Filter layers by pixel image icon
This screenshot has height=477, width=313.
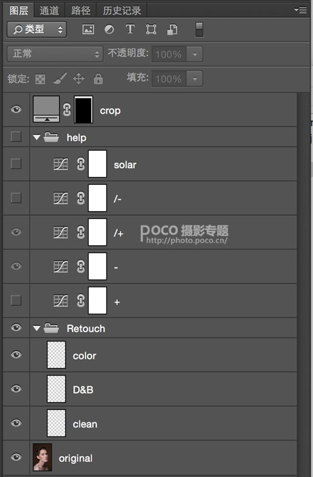coord(88,29)
